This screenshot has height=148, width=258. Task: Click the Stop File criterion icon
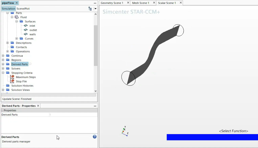click(x=12, y=81)
